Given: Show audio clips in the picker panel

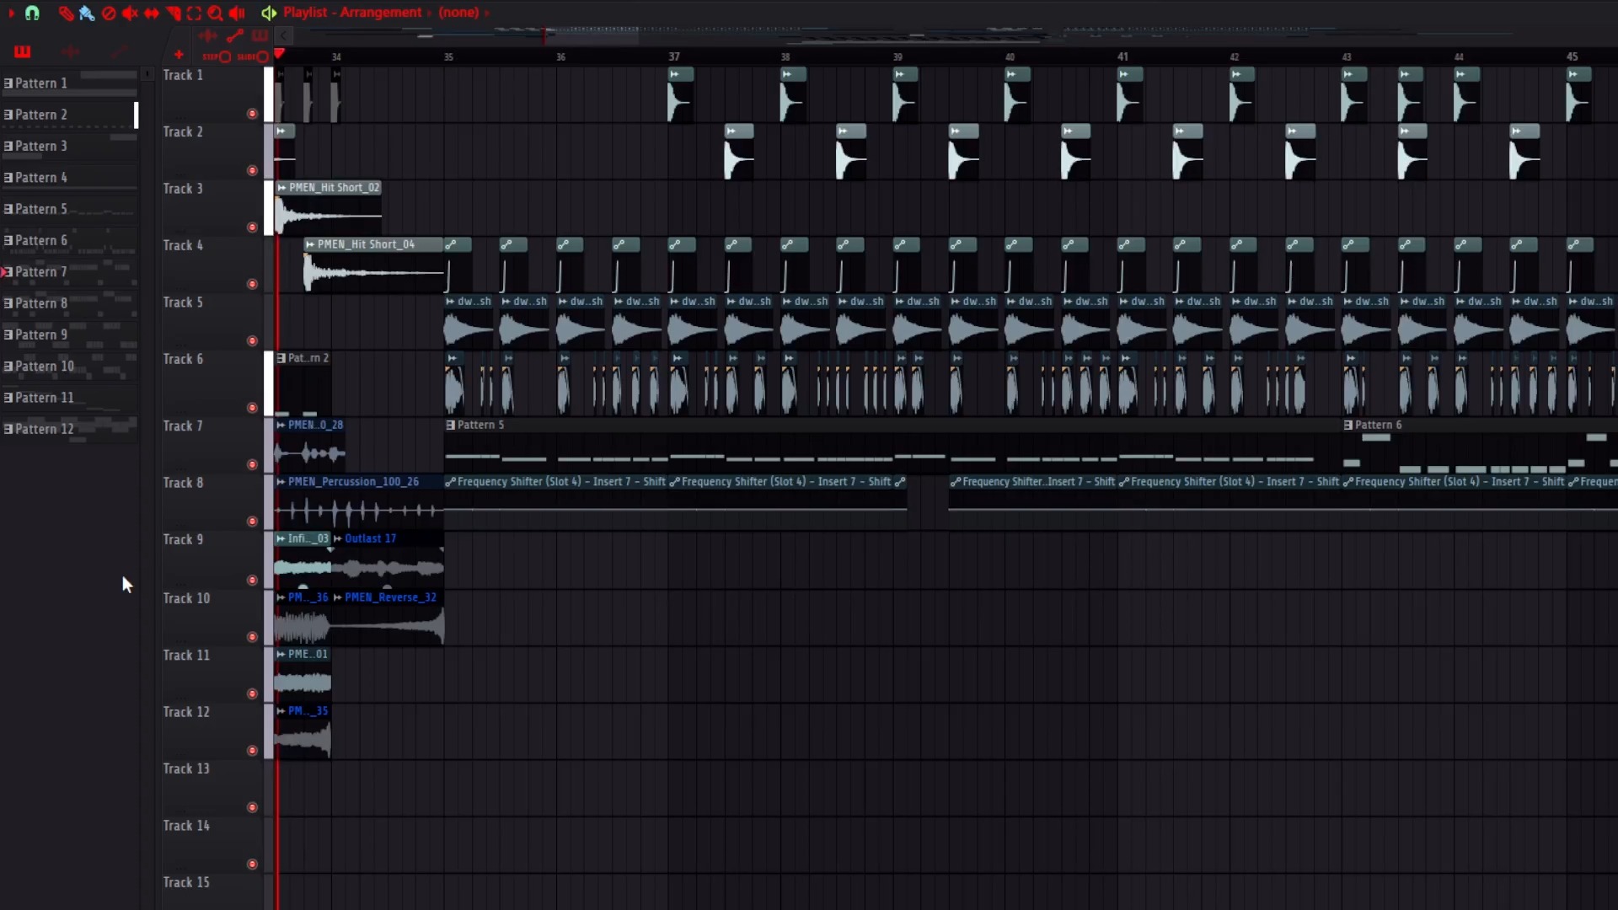Looking at the screenshot, I should pos(71,52).
